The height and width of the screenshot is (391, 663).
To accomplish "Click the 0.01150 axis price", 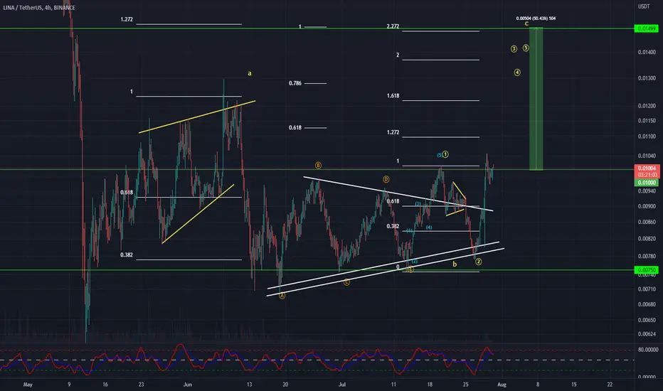I will click(x=647, y=121).
